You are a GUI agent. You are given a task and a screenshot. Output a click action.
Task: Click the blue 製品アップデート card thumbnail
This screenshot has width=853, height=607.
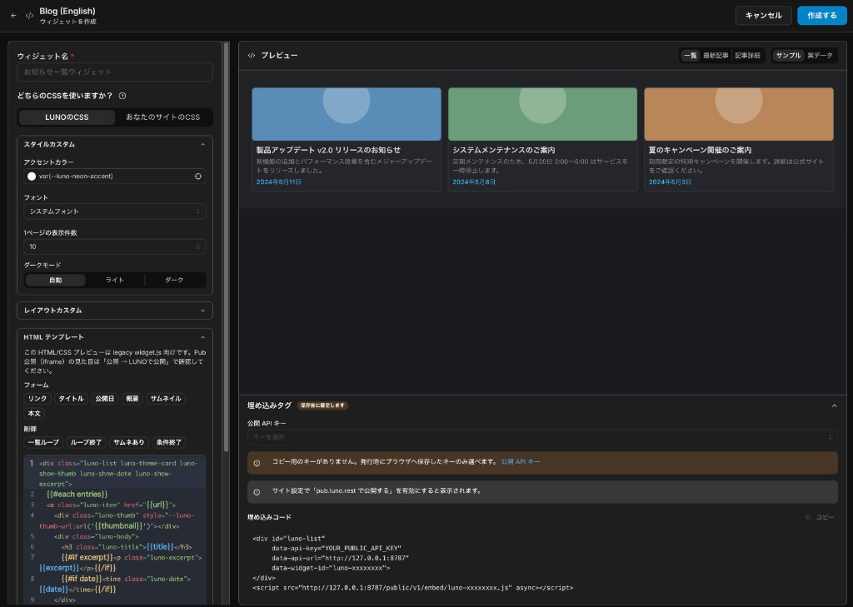(x=347, y=114)
